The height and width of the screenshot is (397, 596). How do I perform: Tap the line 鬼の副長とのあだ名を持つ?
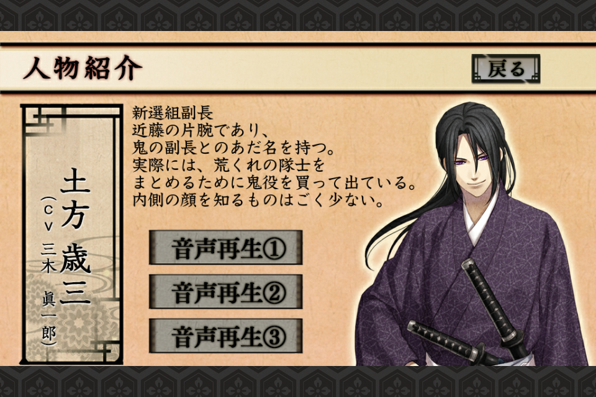click(x=233, y=148)
